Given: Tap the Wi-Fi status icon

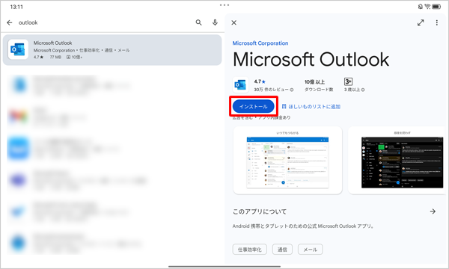Looking at the screenshot, I should (x=427, y=6).
